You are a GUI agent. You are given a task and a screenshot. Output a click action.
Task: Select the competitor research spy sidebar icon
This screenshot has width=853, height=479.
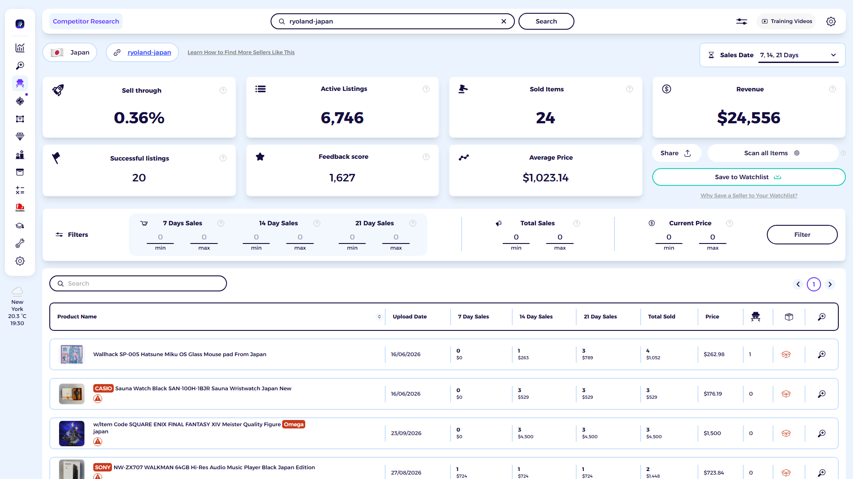[20, 83]
